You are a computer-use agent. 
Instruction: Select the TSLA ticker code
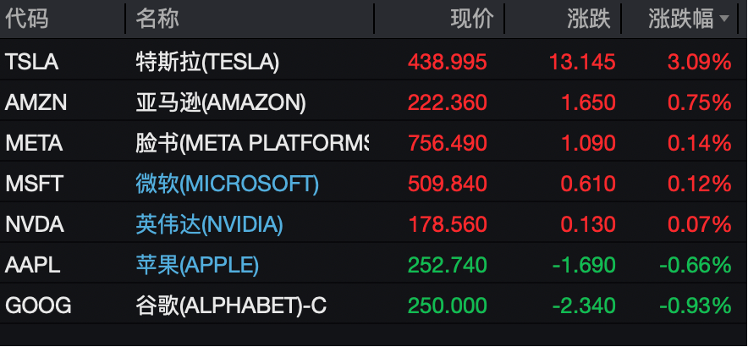click(31, 62)
